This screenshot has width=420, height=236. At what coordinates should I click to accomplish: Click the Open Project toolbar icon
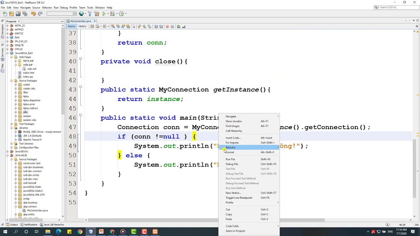click(18, 14)
